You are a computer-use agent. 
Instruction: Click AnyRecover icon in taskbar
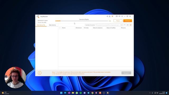[x=108, y=93]
